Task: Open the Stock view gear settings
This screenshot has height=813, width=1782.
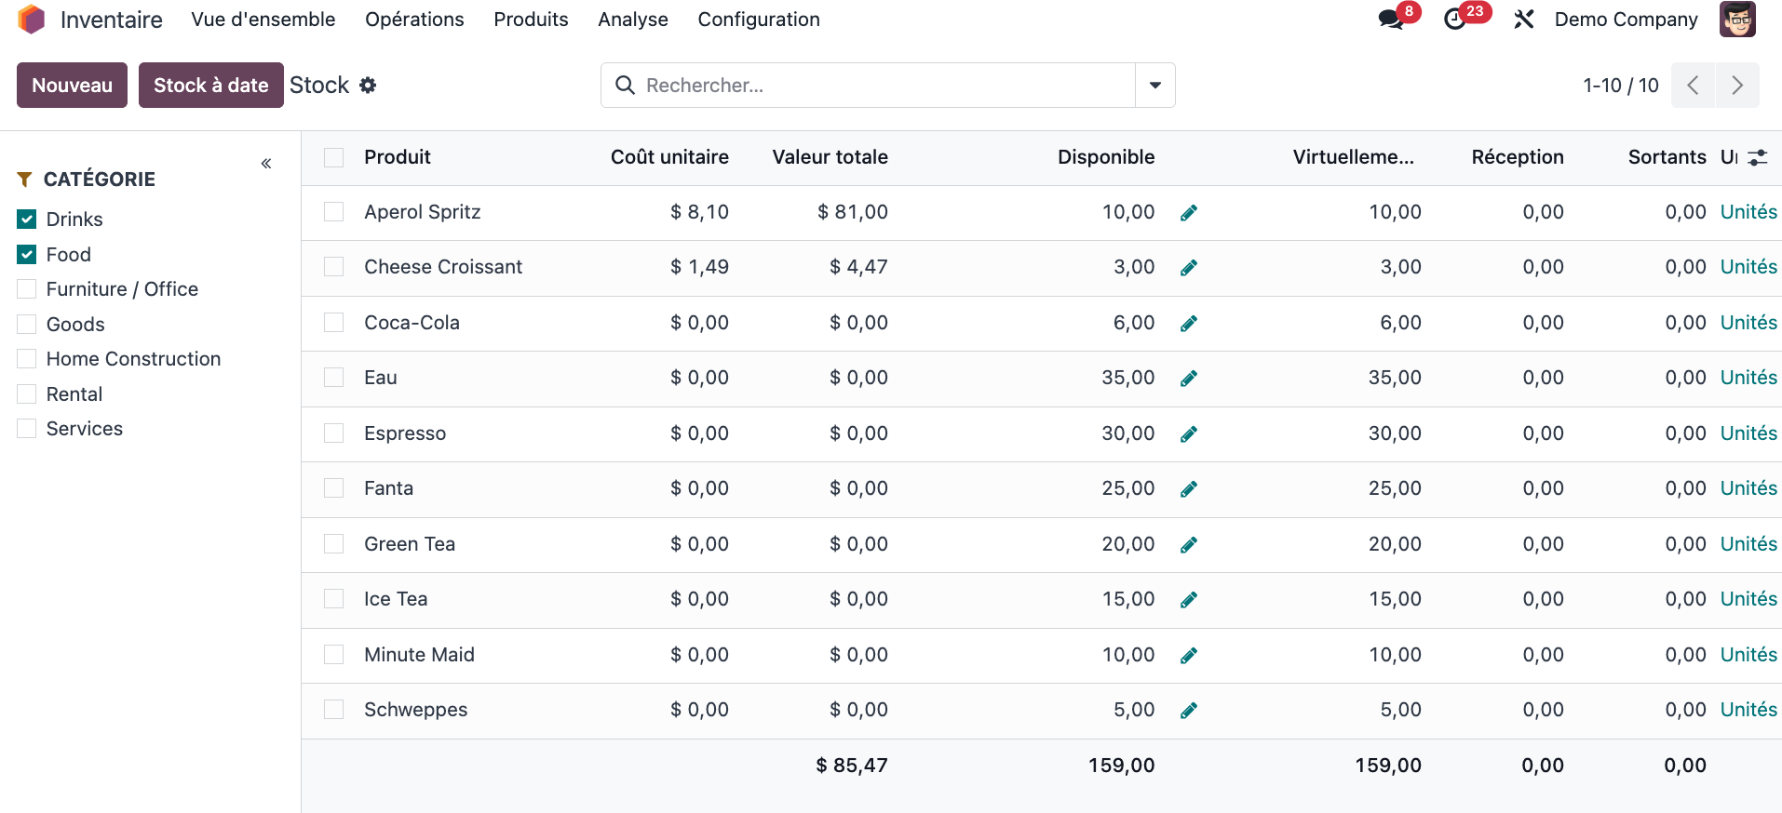Action: [368, 86]
